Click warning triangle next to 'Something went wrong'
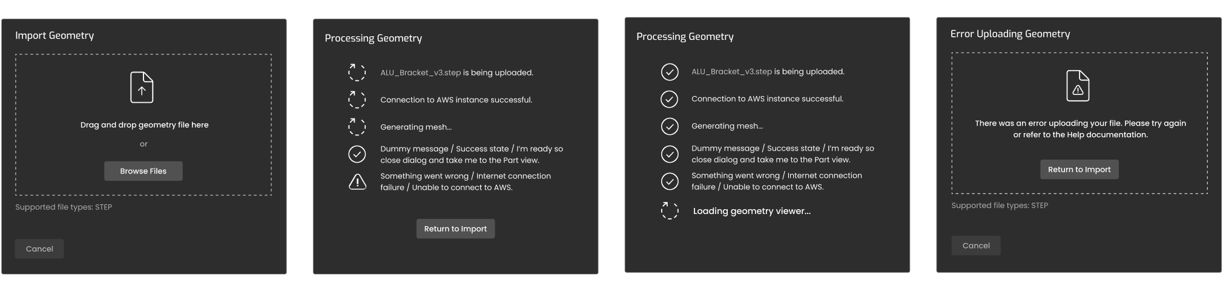This screenshot has height=292, width=1223. point(357,181)
